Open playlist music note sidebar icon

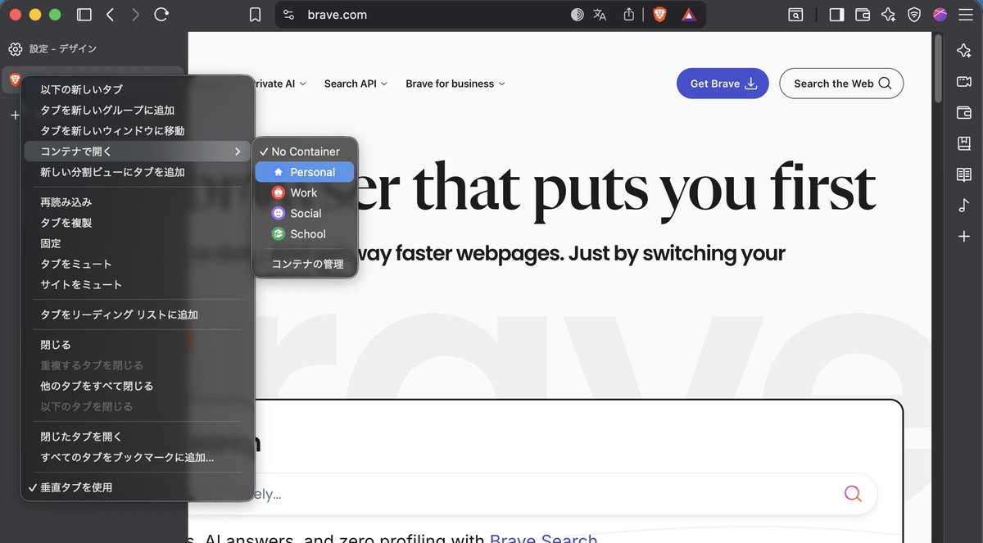(964, 206)
